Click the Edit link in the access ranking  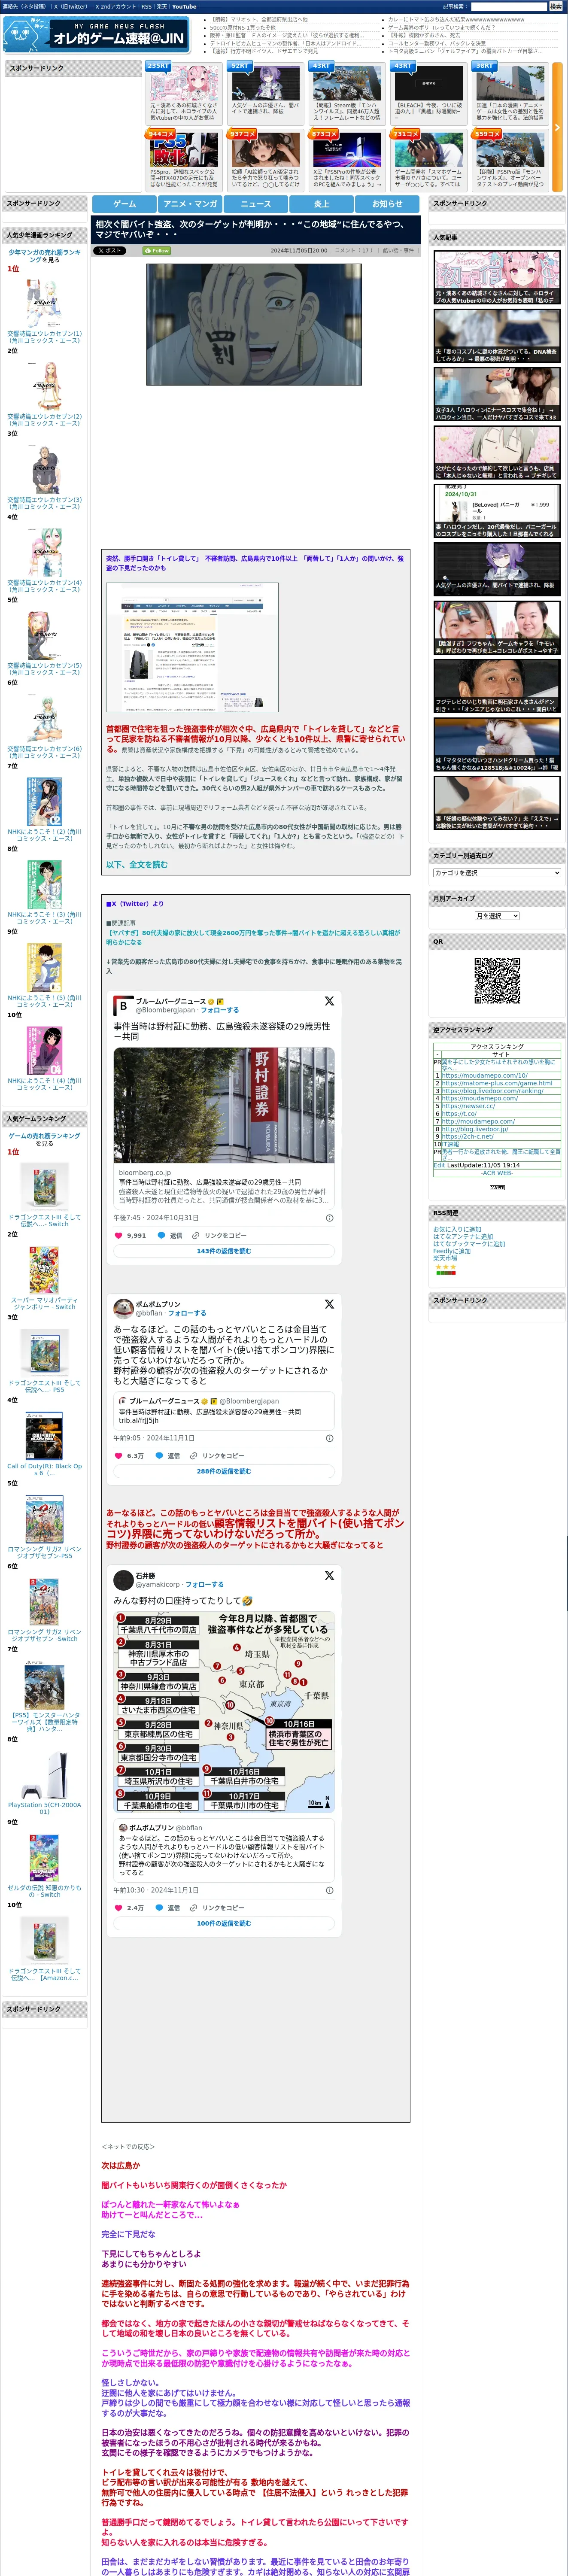coord(439,1165)
